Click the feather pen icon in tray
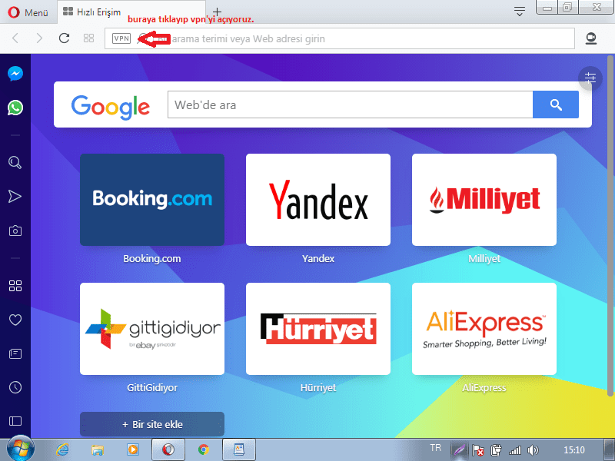This screenshot has width=615, height=461. (x=458, y=450)
